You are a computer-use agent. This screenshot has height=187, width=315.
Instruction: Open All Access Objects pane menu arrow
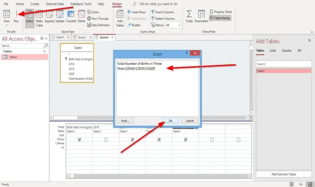pos(42,38)
